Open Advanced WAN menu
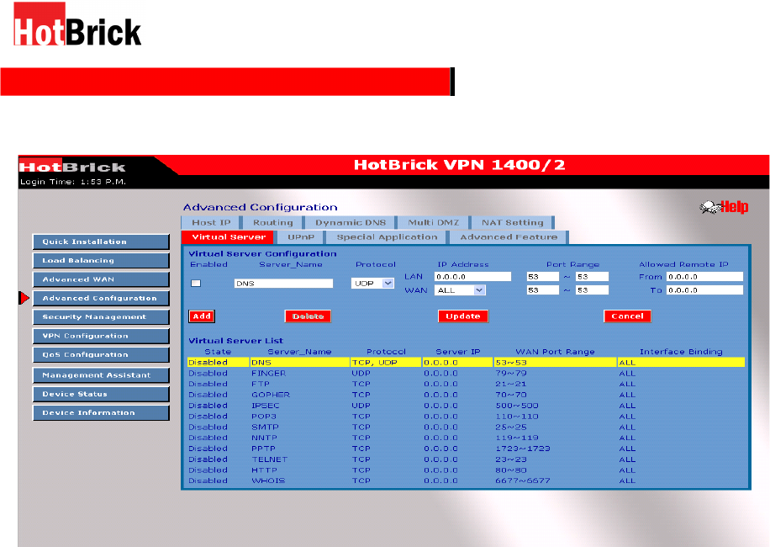 101,279
